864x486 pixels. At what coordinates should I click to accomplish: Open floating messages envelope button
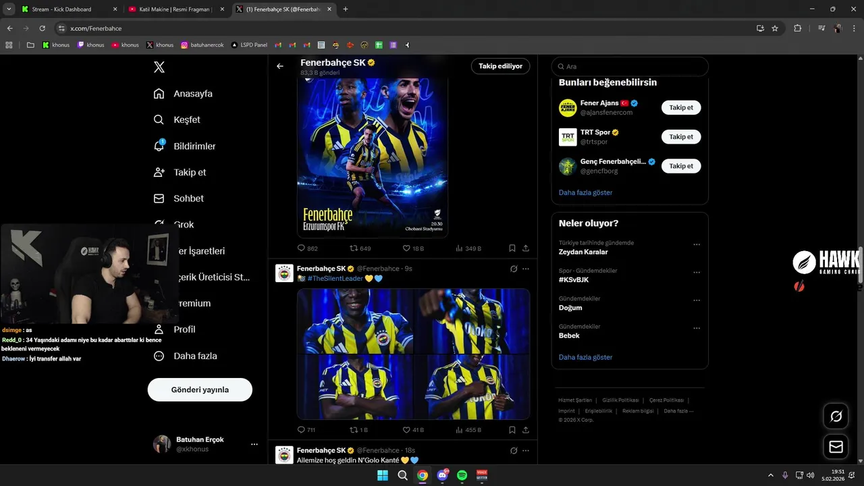click(x=836, y=447)
